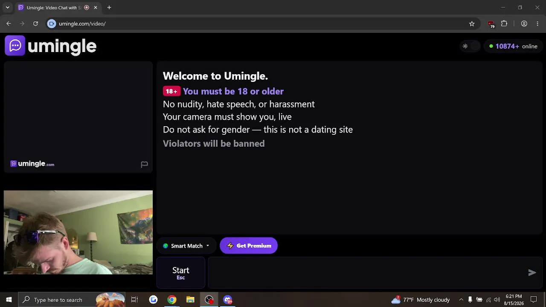
Task: Open a new browser tab
Action: click(109, 8)
